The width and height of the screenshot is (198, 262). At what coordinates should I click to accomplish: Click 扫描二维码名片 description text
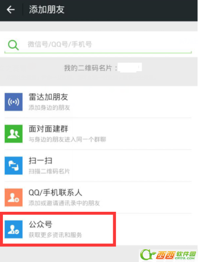[49, 172]
